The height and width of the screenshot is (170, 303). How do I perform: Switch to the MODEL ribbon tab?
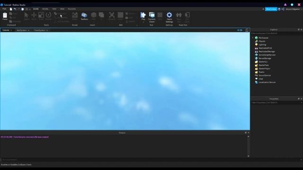click(45, 9)
